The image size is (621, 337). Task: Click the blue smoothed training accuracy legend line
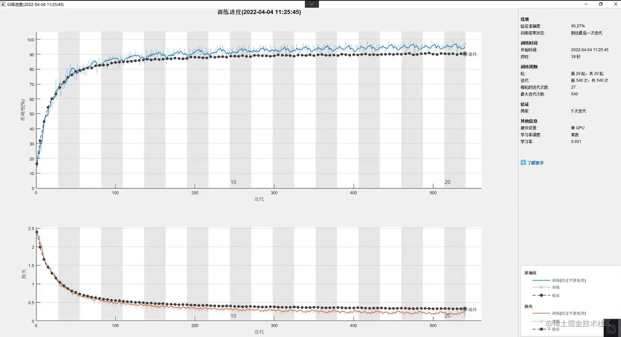pyautogui.click(x=541, y=280)
